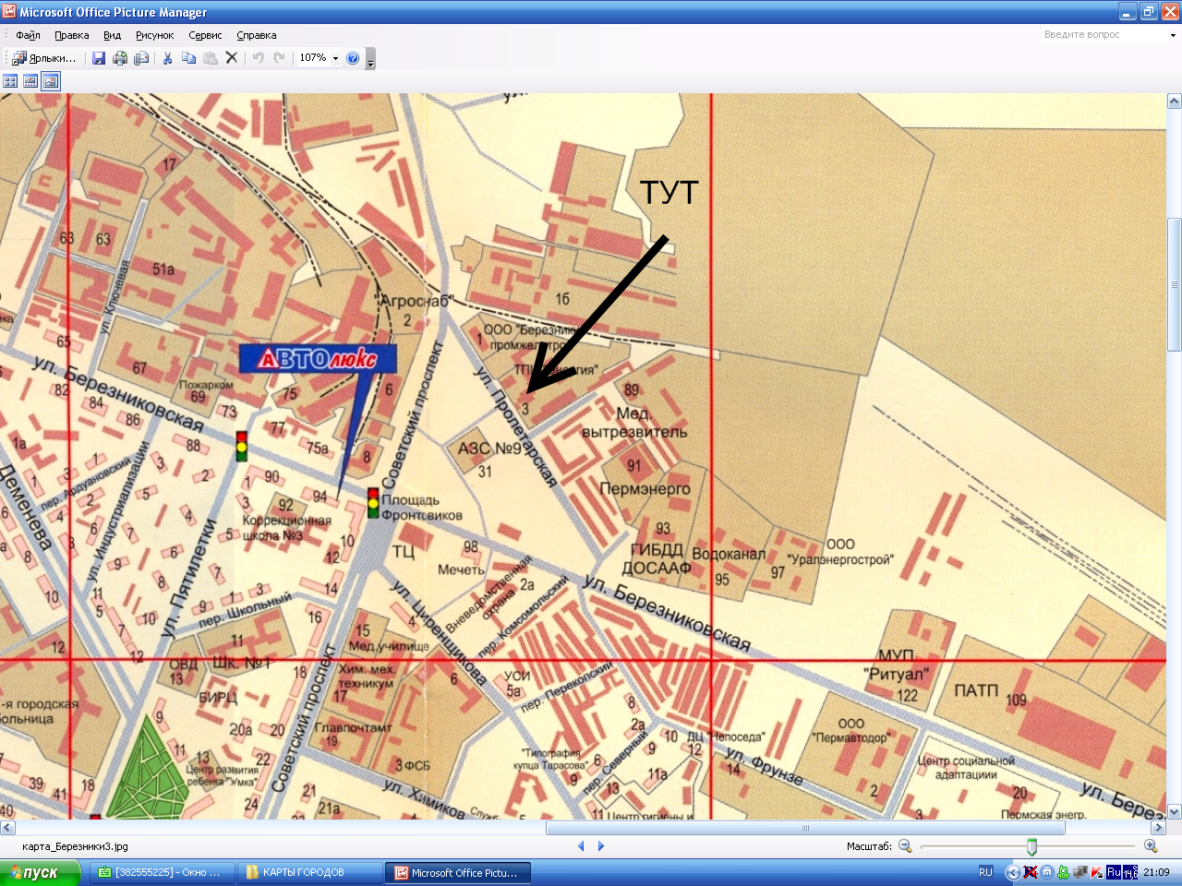Open the Файл menu

[x=28, y=35]
